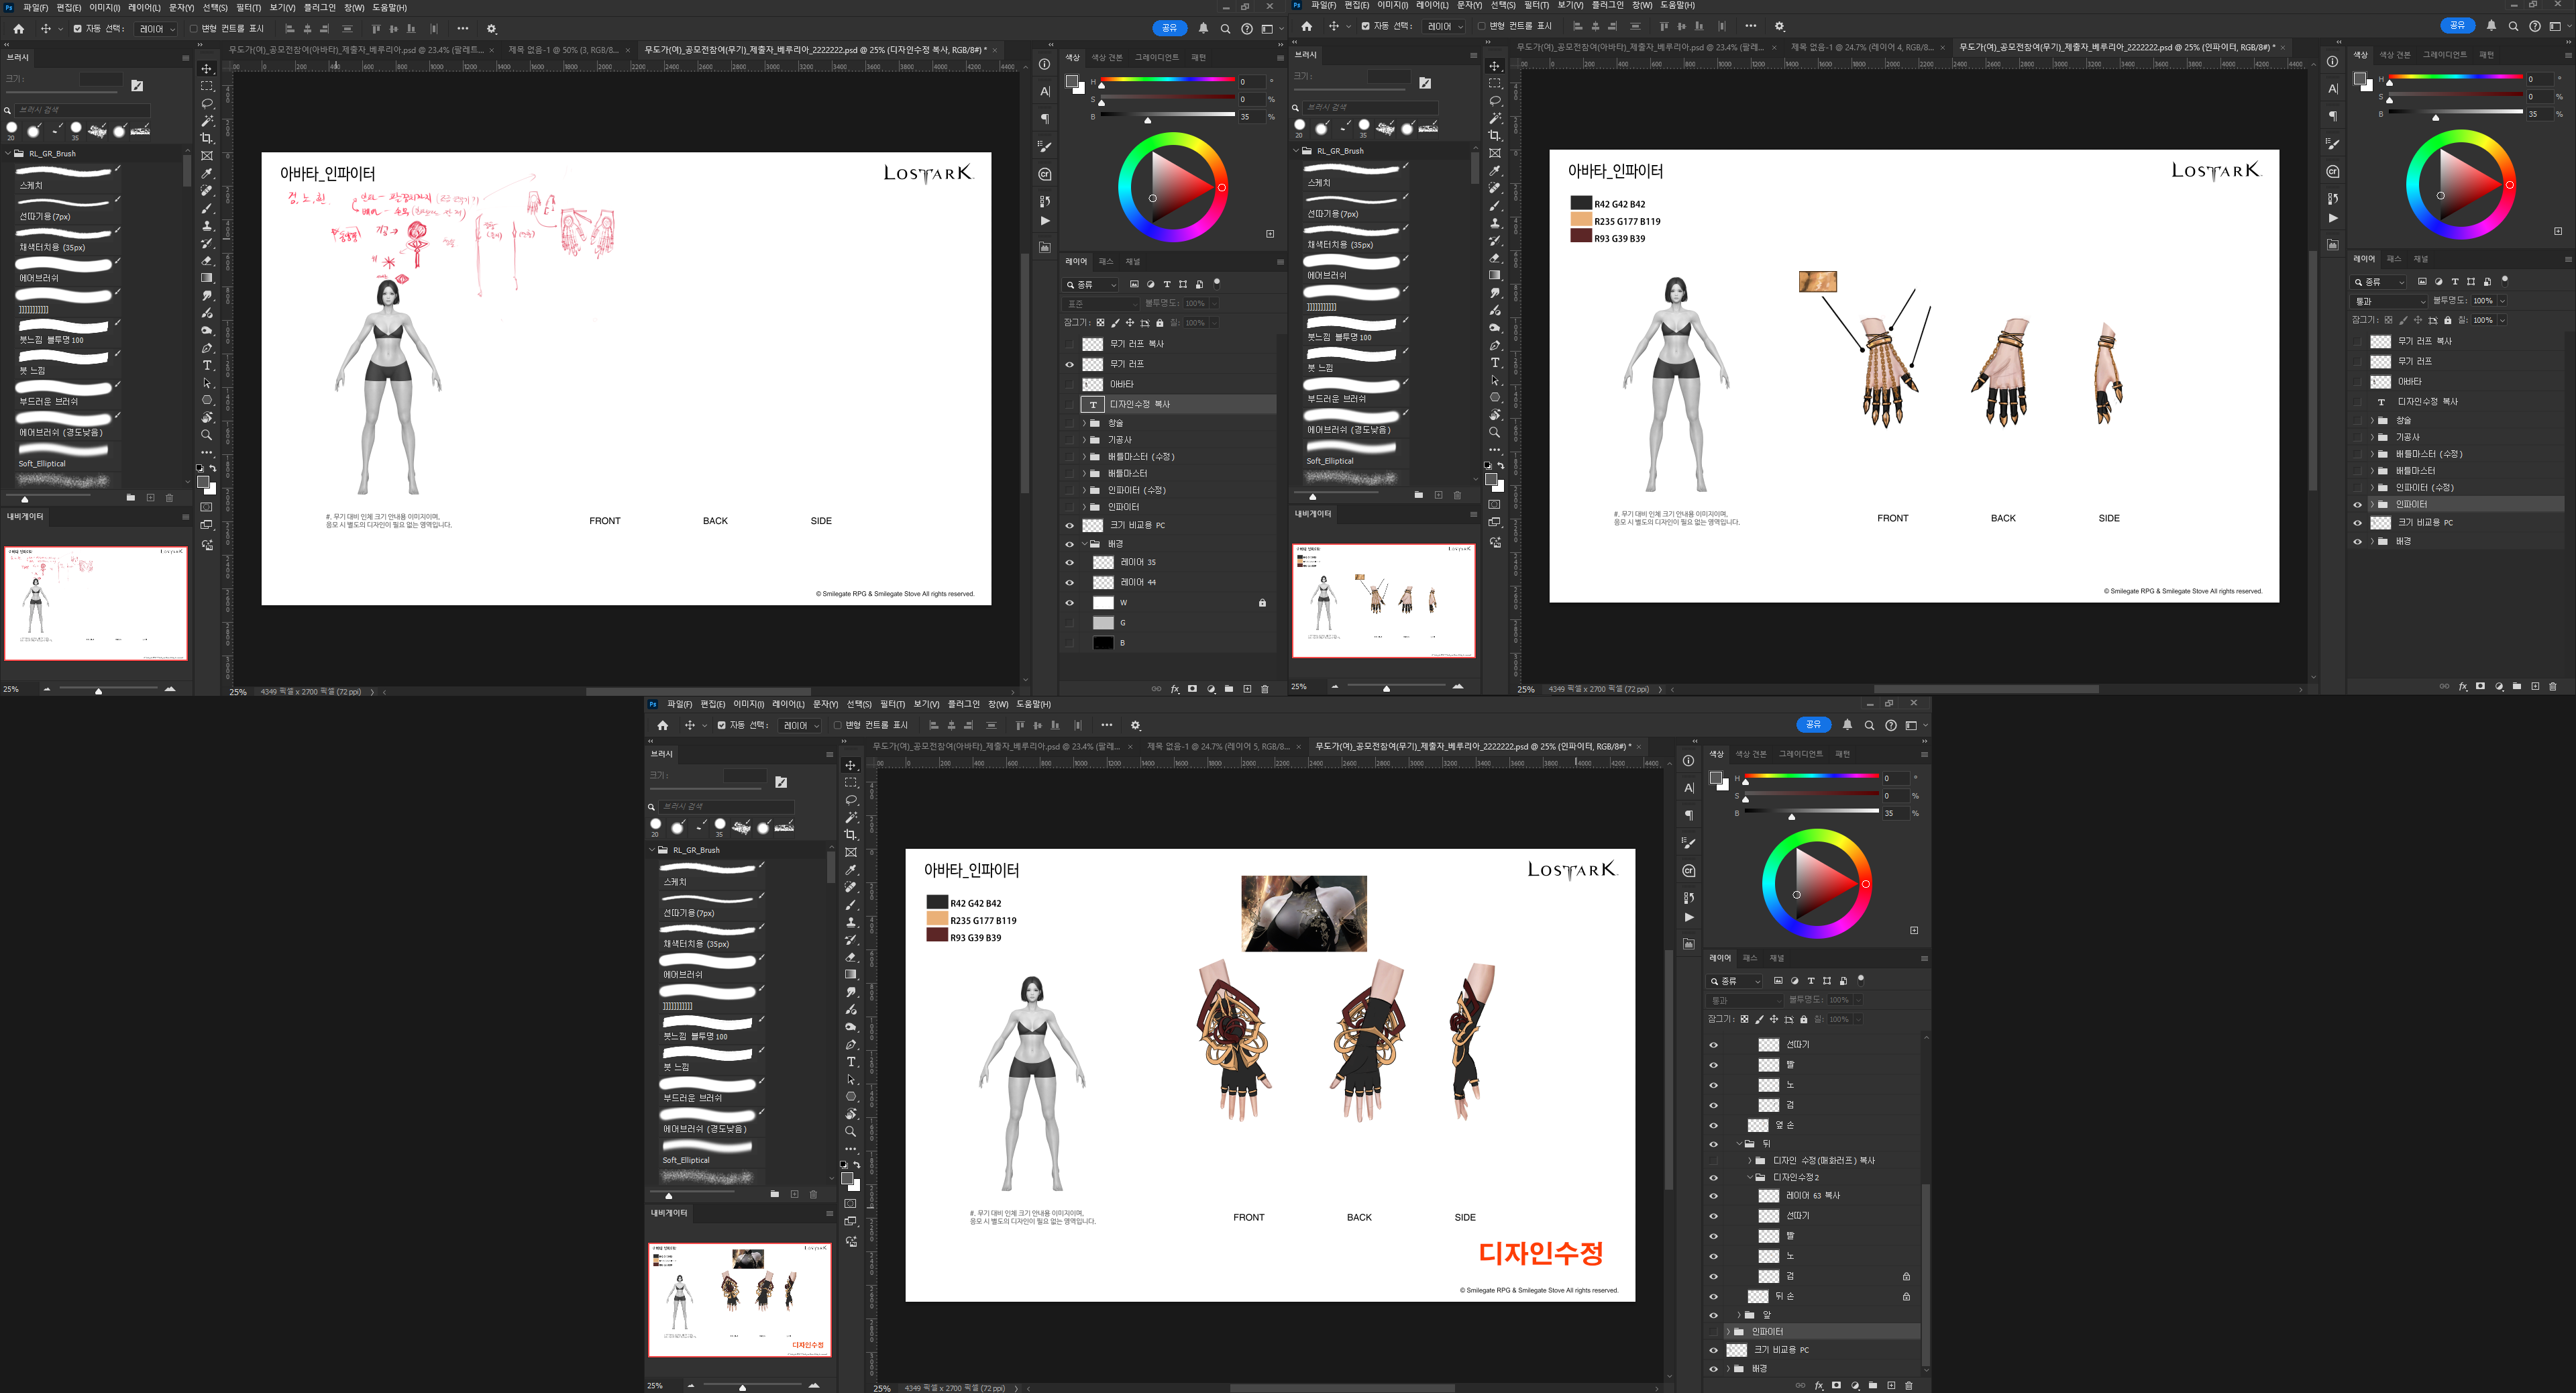Open 통과 blend mode dropdown in top-right window
The height and width of the screenshot is (1393, 2576).
[x=2389, y=301]
